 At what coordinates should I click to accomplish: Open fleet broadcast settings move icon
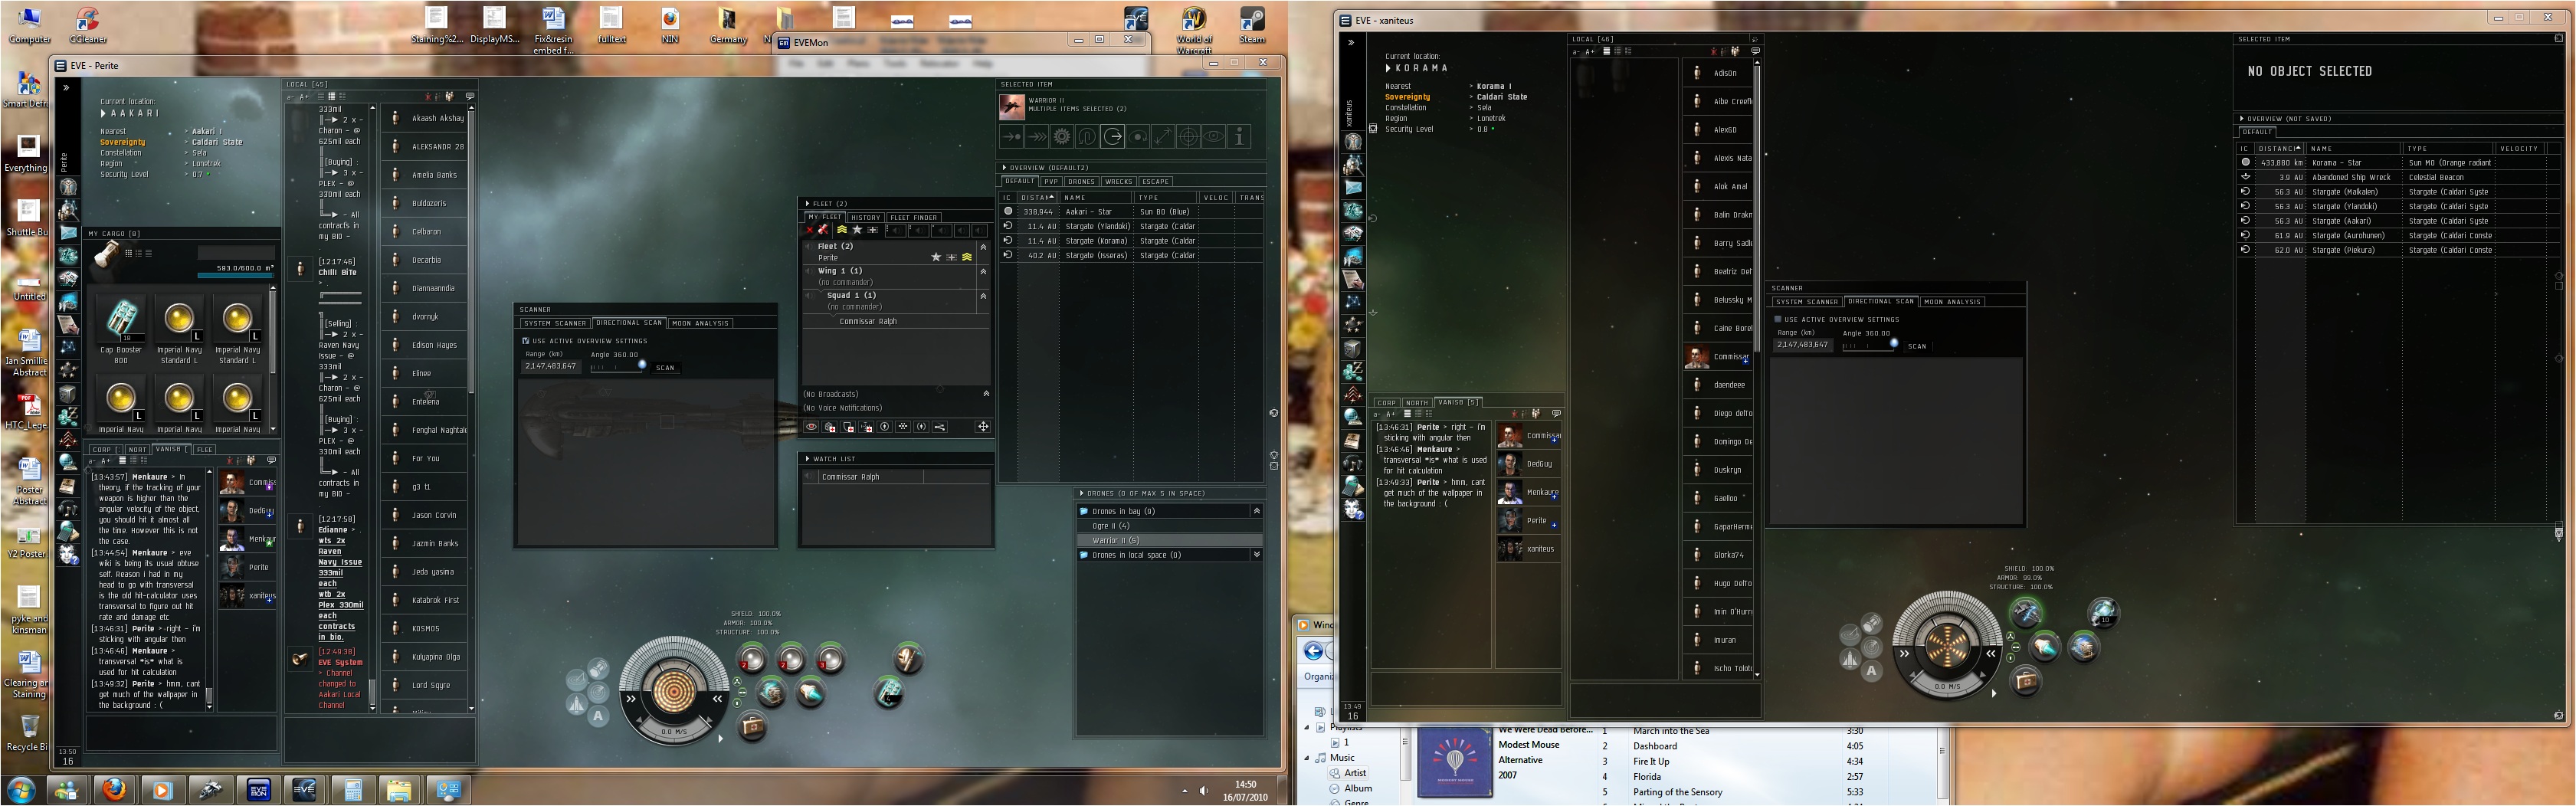click(x=983, y=427)
